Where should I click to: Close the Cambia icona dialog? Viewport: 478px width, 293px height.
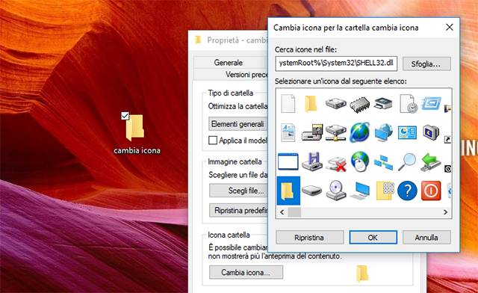pyautogui.click(x=450, y=28)
